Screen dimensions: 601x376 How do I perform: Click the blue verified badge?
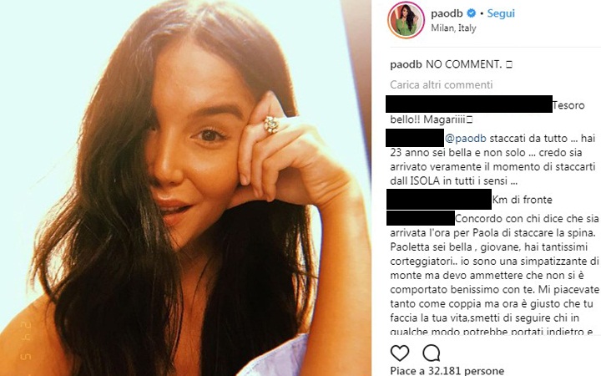[x=472, y=13]
